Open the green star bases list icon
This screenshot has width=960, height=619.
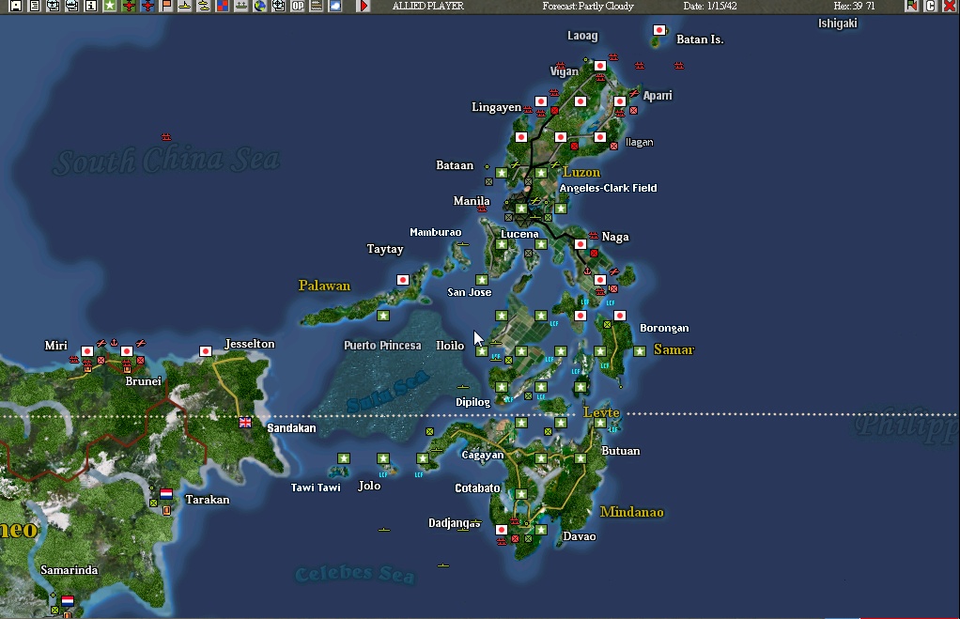pos(110,6)
